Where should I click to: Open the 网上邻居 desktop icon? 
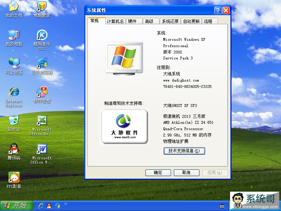coord(14,66)
